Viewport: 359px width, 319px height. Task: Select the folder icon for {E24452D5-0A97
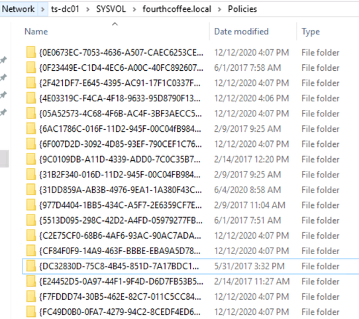[31, 281]
